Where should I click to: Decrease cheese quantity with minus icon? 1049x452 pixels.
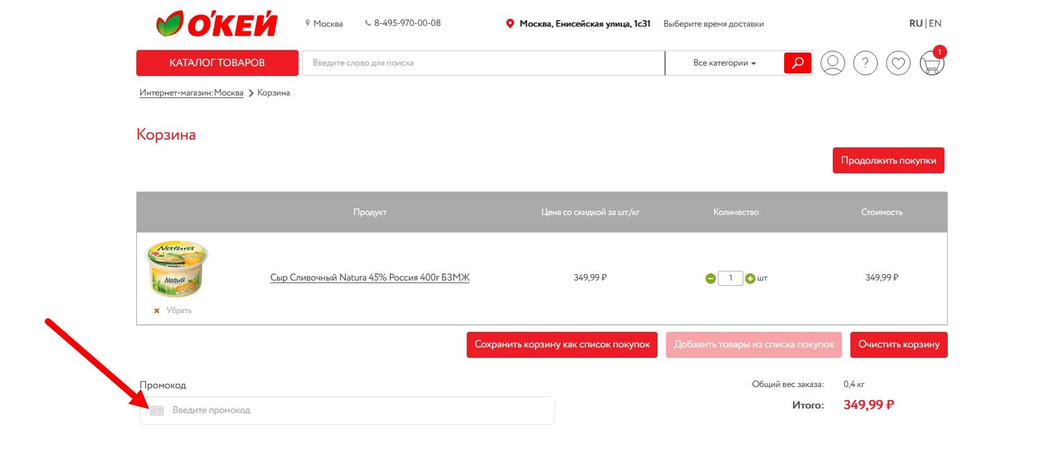click(710, 279)
